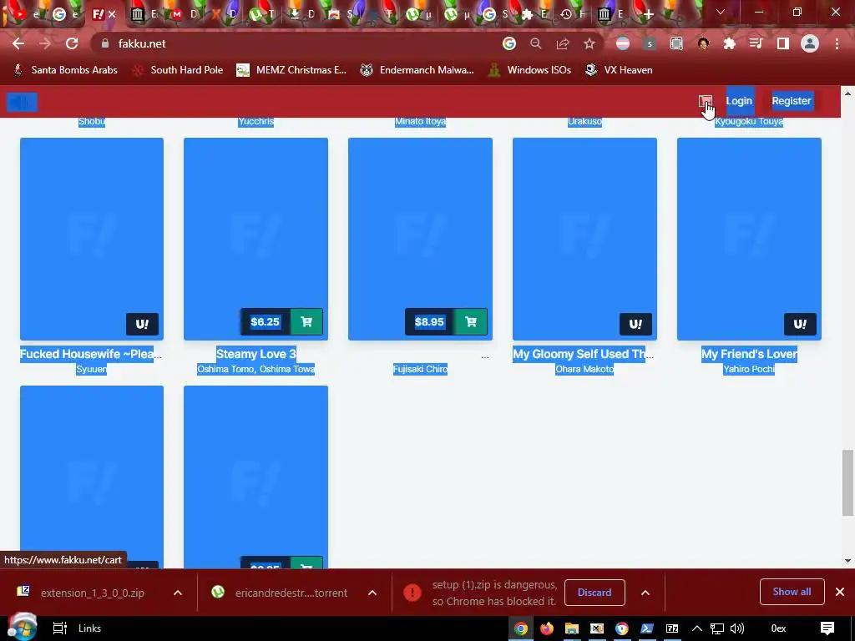Open a new browser tab with plus button
This screenshot has width=855, height=641.
(x=648, y=14)
